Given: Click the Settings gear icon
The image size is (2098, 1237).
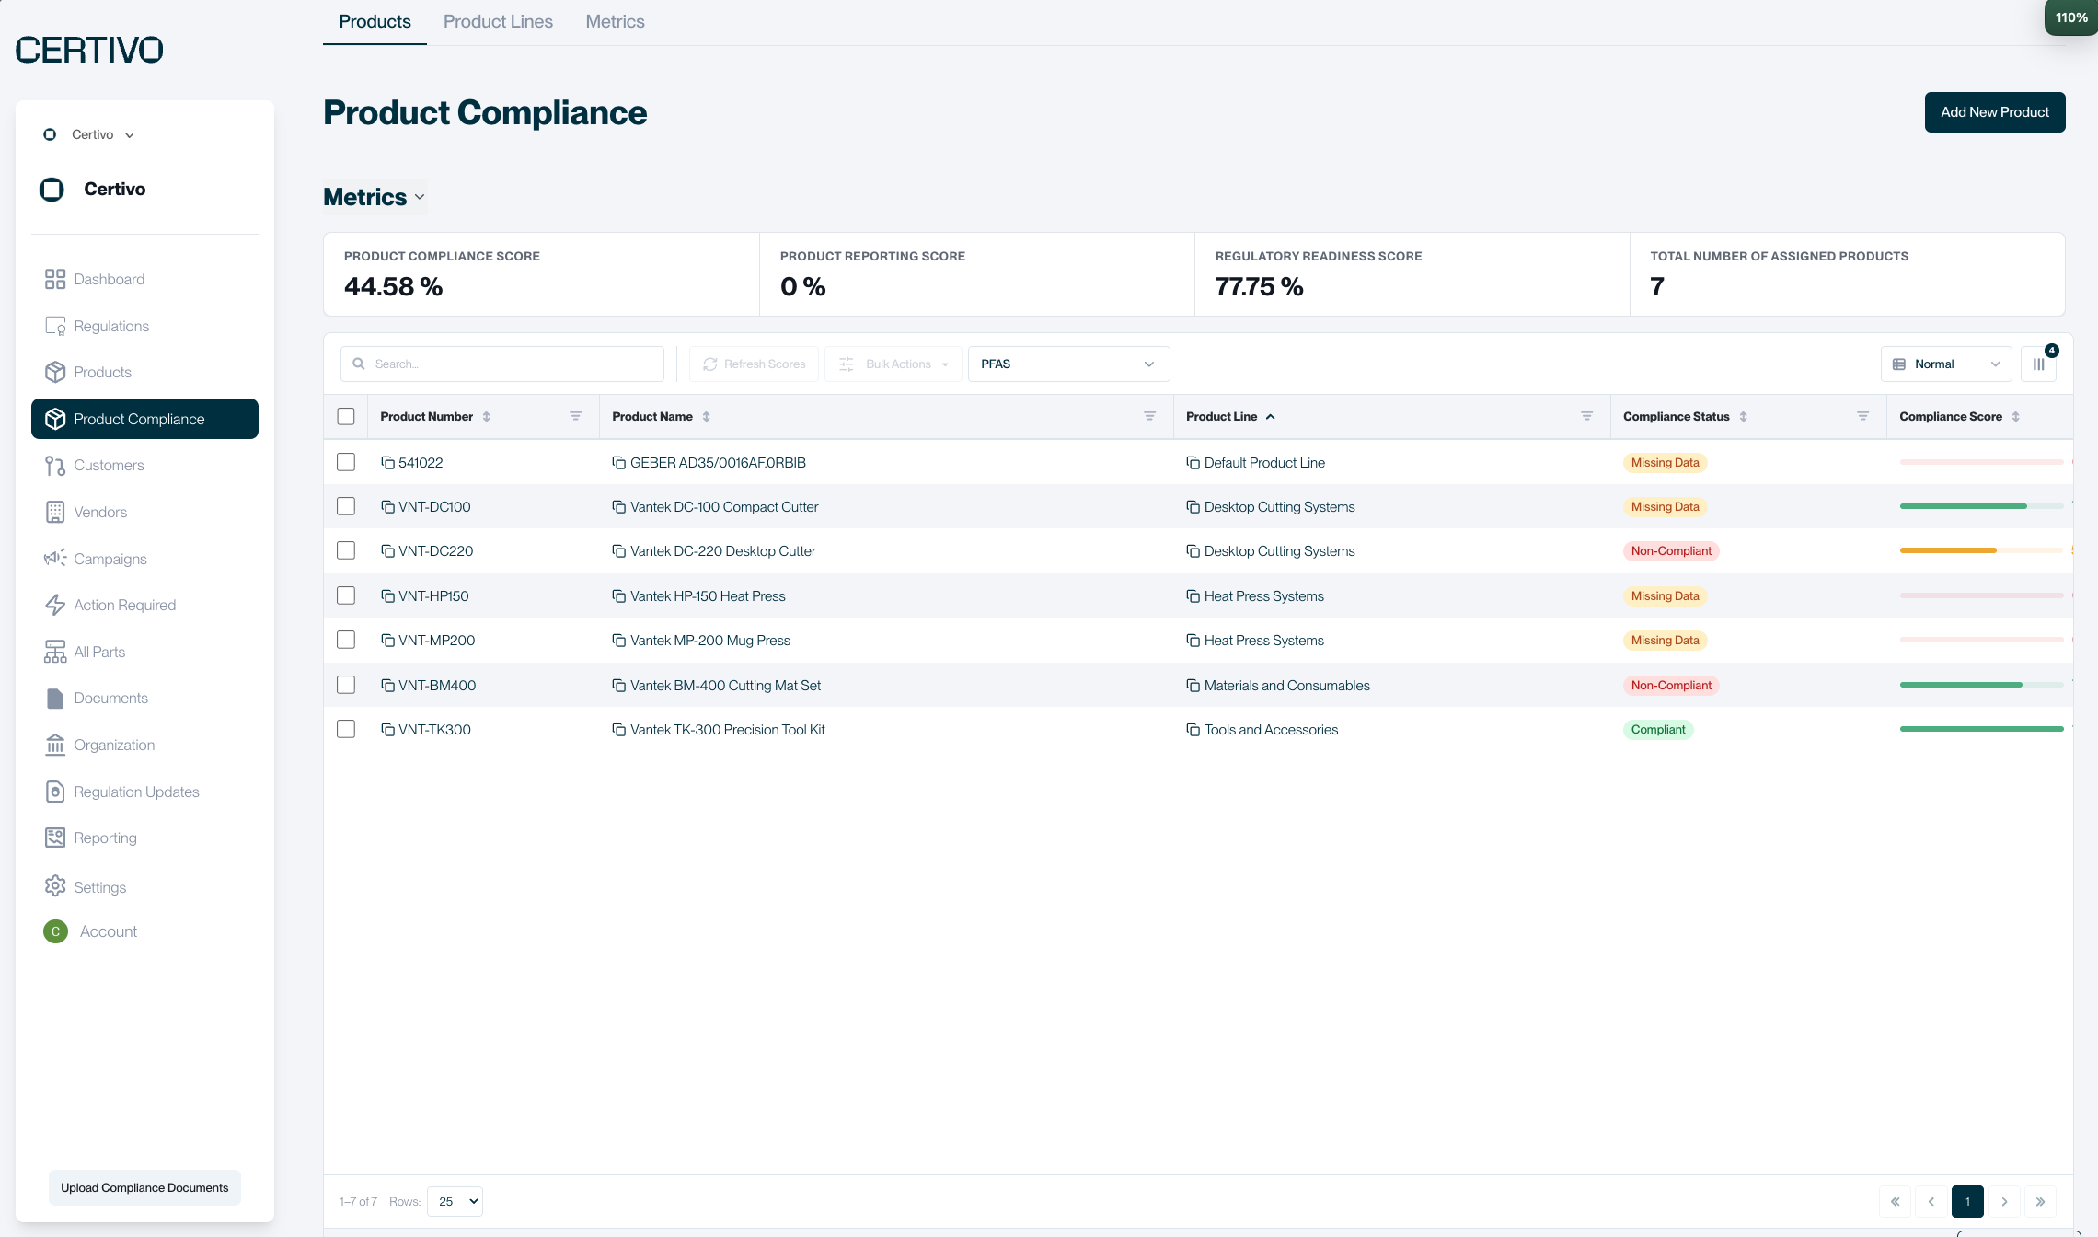Looking at the screenshot, I should point(55,886).
